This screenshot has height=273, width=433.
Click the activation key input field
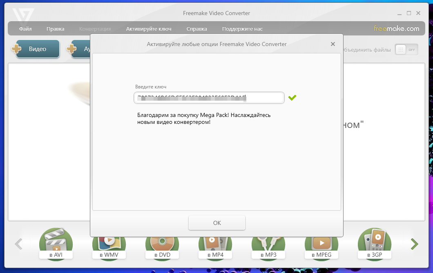click(x=209, y=98)
